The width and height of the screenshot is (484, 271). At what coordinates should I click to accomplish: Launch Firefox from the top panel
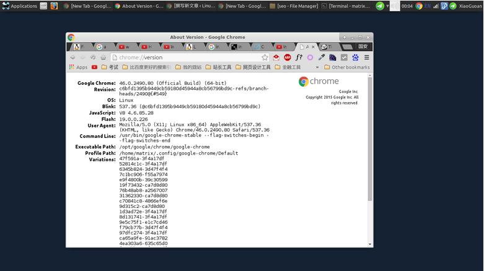coord(54,6)
